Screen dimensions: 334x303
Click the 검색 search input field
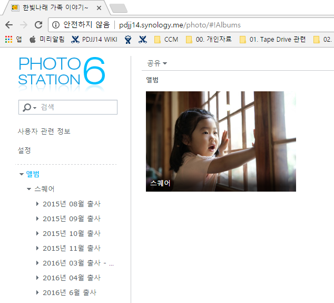pos(76,107)
